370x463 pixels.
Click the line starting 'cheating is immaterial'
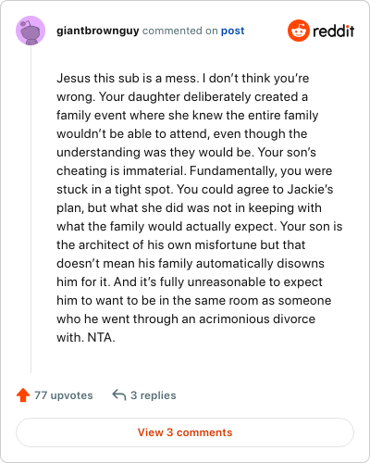click(x=194, y=170)
